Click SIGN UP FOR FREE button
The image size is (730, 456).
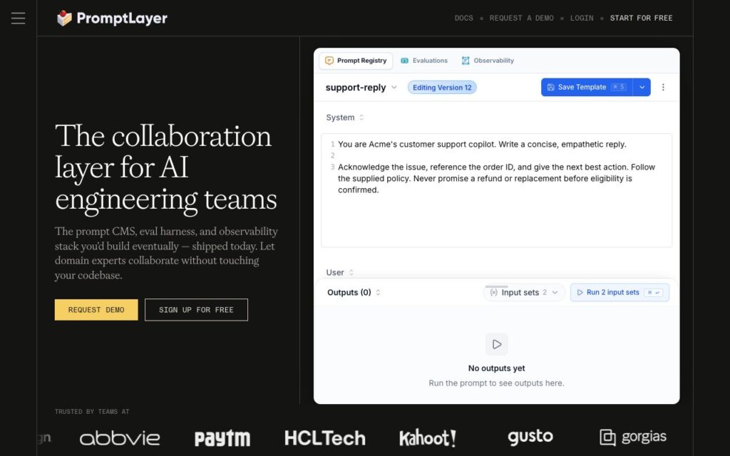click(x=197, y=310)
